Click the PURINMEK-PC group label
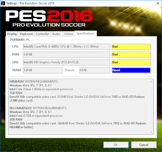 tap(20, 40)
